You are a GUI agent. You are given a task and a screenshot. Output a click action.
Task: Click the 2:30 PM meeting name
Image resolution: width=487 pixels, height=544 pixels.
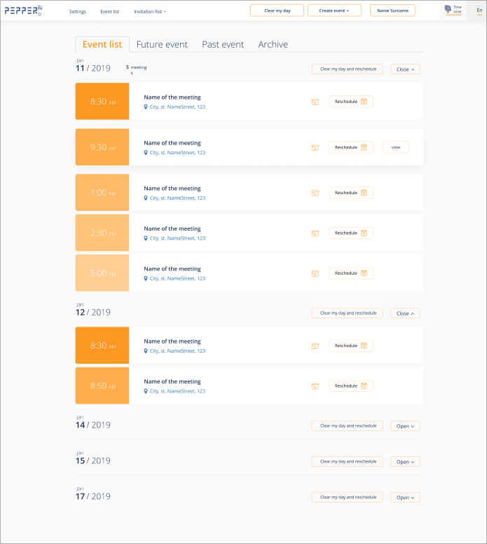pos(172,229)
